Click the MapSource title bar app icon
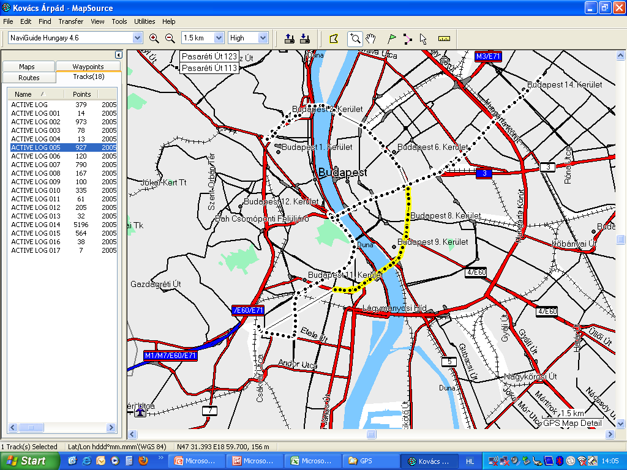The width and height of the screenshot is (627, 470). [6, 7]
